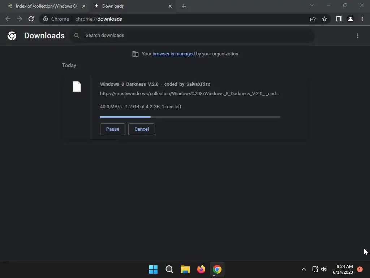Switch to Index of /collection/Windows 8/ tab
Screen dimensions: 370x278
47,6
